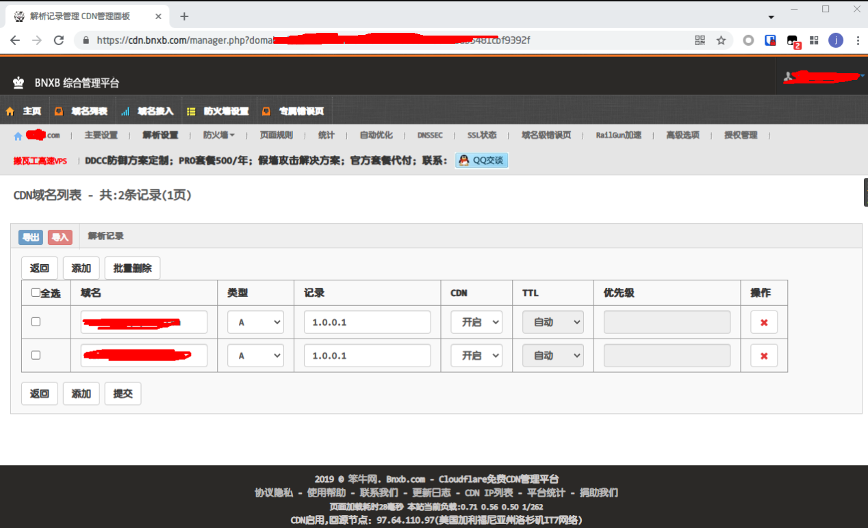The height and width of the screenshot is (528, 868).
Task: Check the second record's row checkbox
Action: click(x=36, y=355)
